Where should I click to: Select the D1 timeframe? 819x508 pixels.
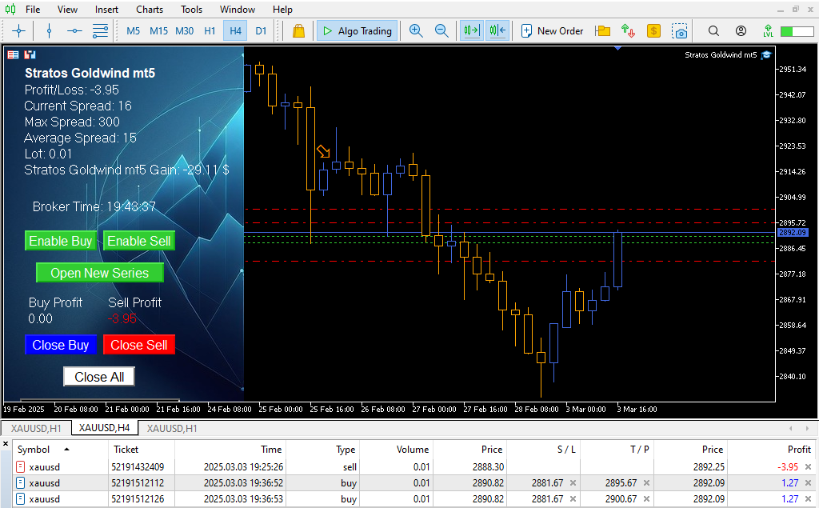(x=261, y=30)
